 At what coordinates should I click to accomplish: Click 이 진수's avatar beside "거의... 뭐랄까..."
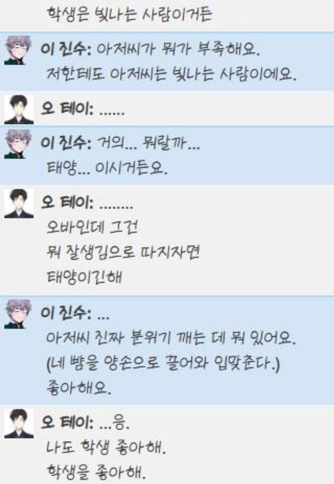coord(18,144)
